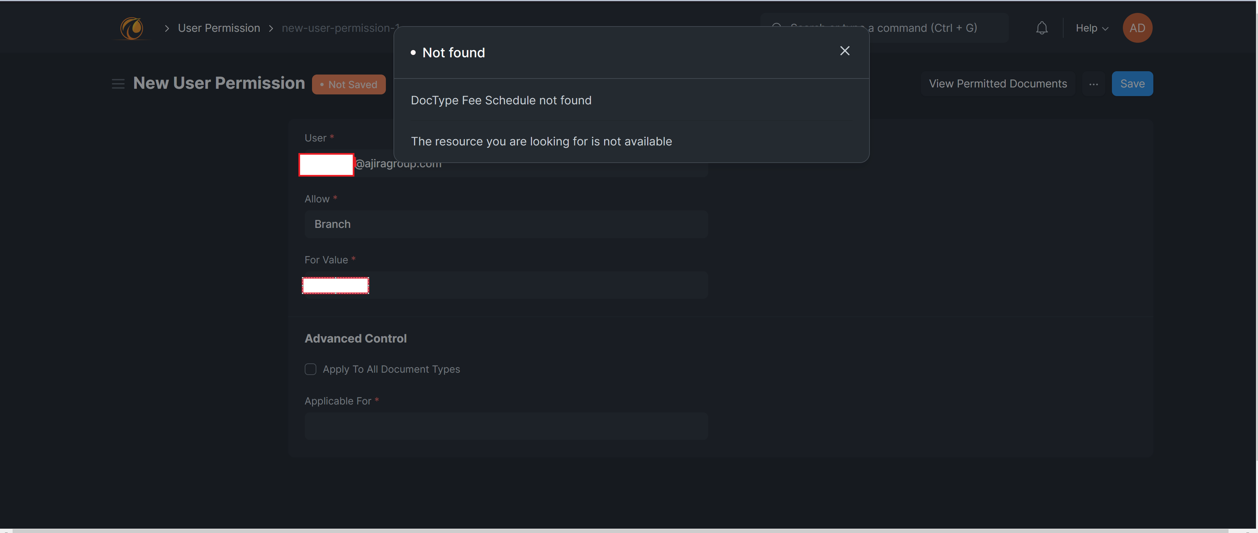
Task: Dismiss the Not found dialog
Action: (845, 50)
